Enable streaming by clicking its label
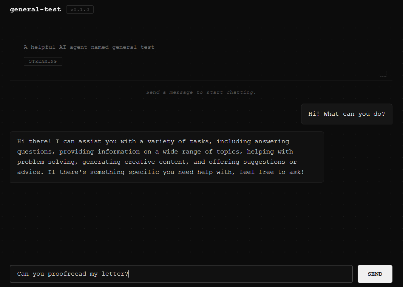 (43, 61)
